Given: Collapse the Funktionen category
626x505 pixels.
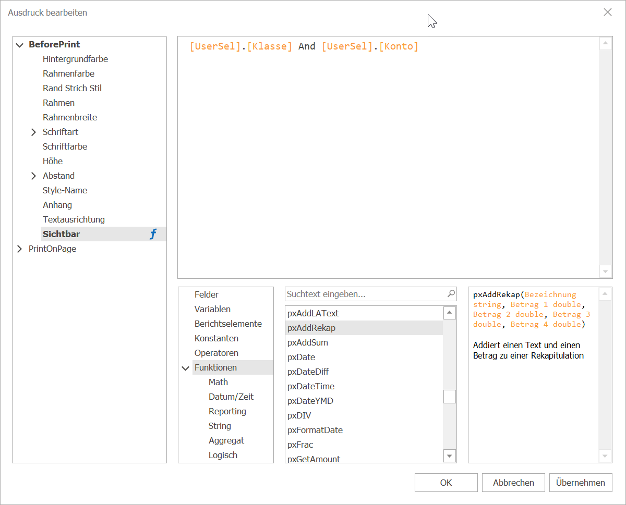Looking at the screenshot, I should (185, 368).
